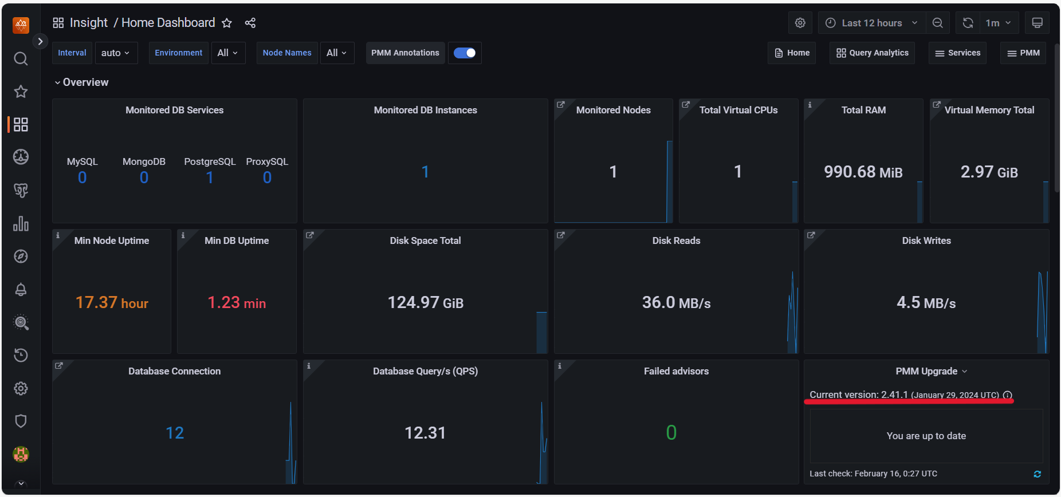The height and width of the screenshot is (497, 1061).
Task: Show Failed advisors panel info icon
Action: (560, 366)
